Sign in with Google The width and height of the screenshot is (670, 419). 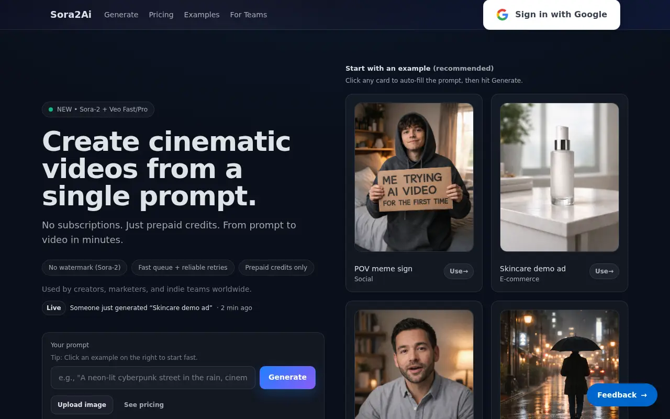point(552,15)
